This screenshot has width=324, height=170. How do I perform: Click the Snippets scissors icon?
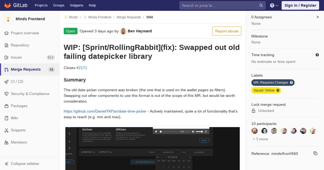click(6, 130)
